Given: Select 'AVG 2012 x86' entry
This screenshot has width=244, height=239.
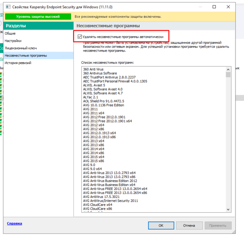Looking at the screenshot, I should tap(94, 129).
